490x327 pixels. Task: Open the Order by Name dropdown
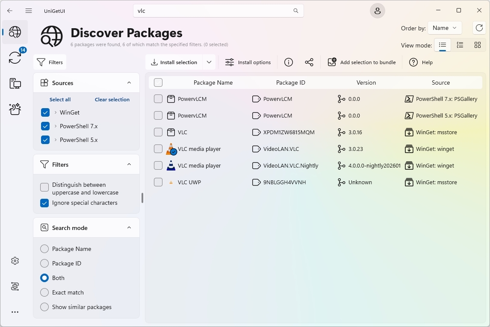click(445, 28)
